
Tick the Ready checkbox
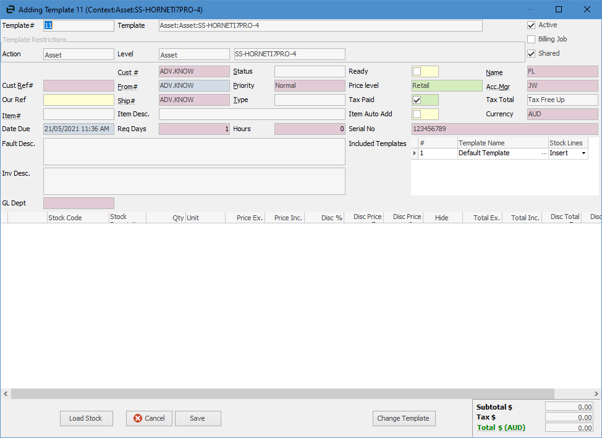(x=417, y=72)
